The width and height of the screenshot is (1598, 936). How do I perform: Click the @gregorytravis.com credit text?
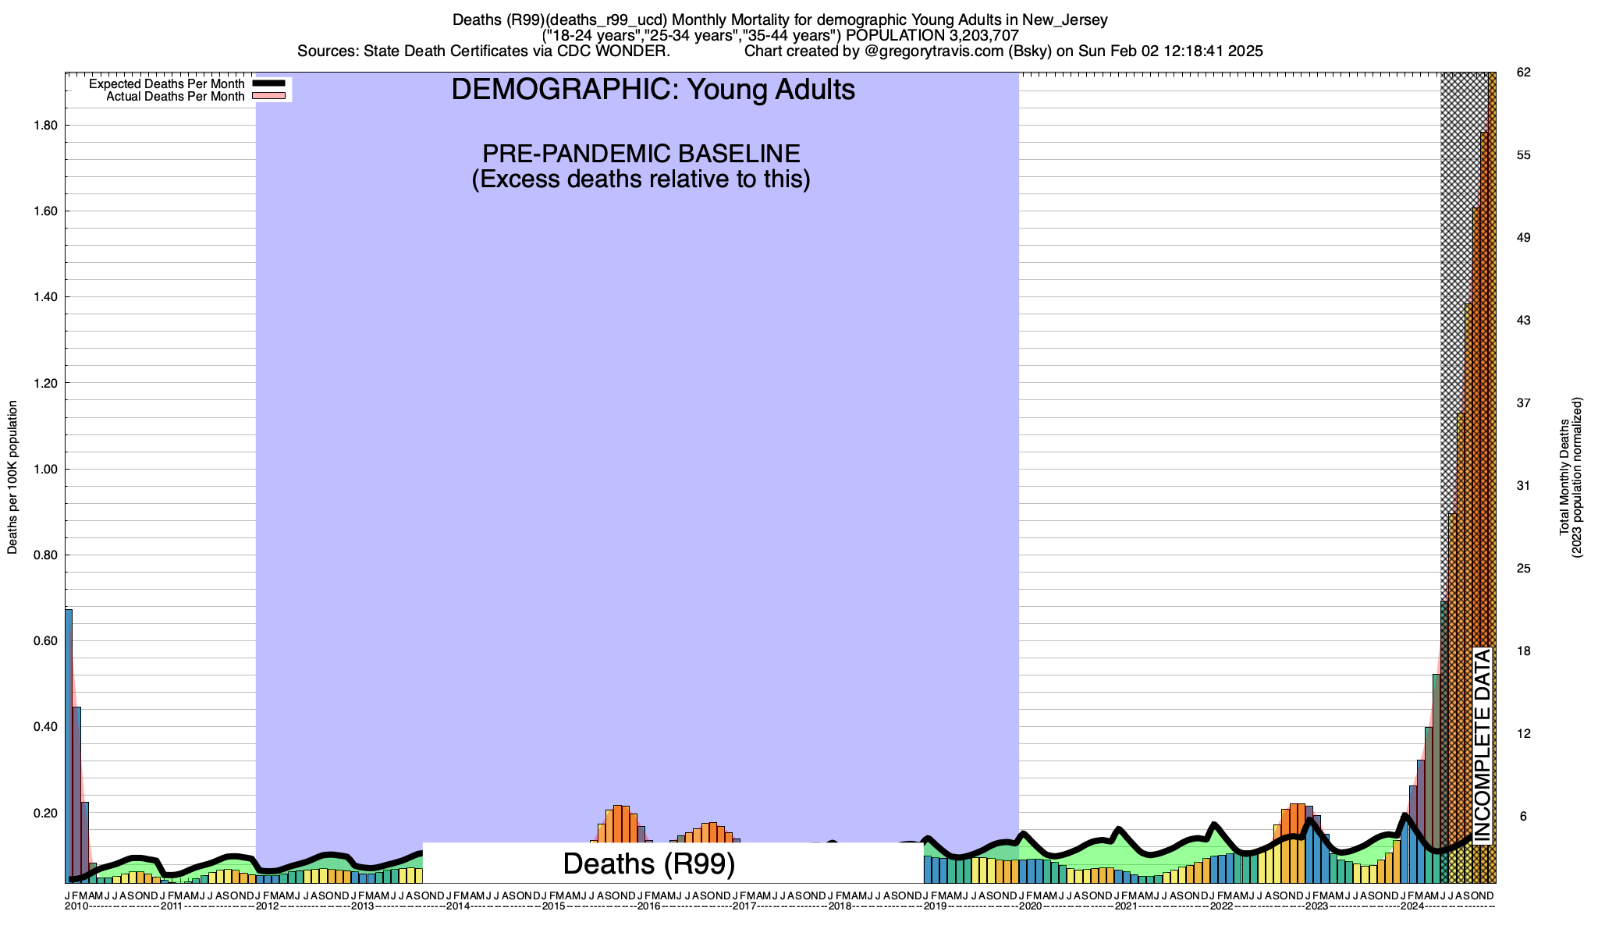pos(933,51)
